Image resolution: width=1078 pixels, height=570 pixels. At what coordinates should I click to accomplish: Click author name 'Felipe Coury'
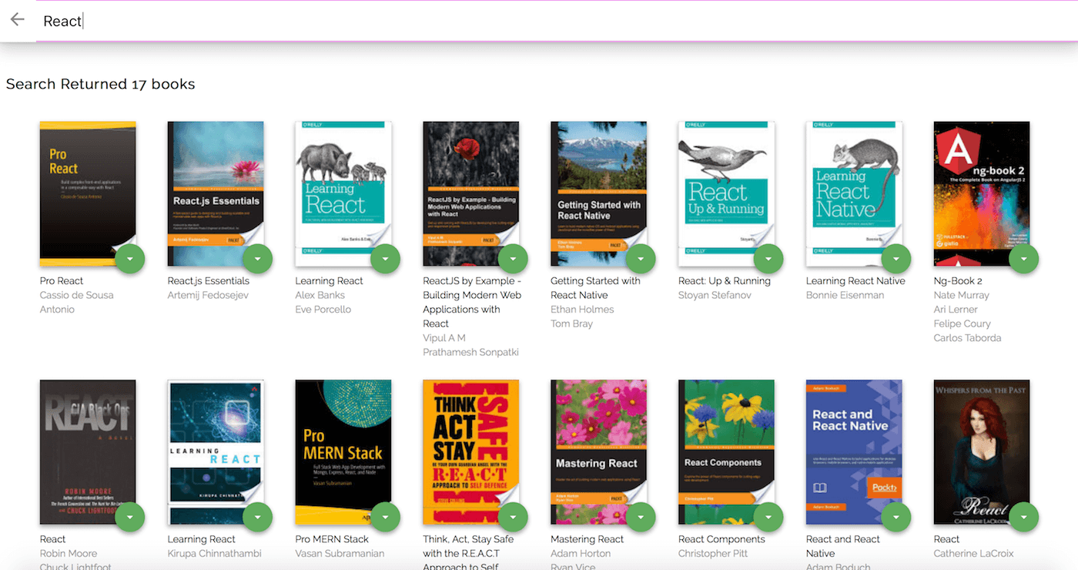pyautogui.click(x=962, y=324)
